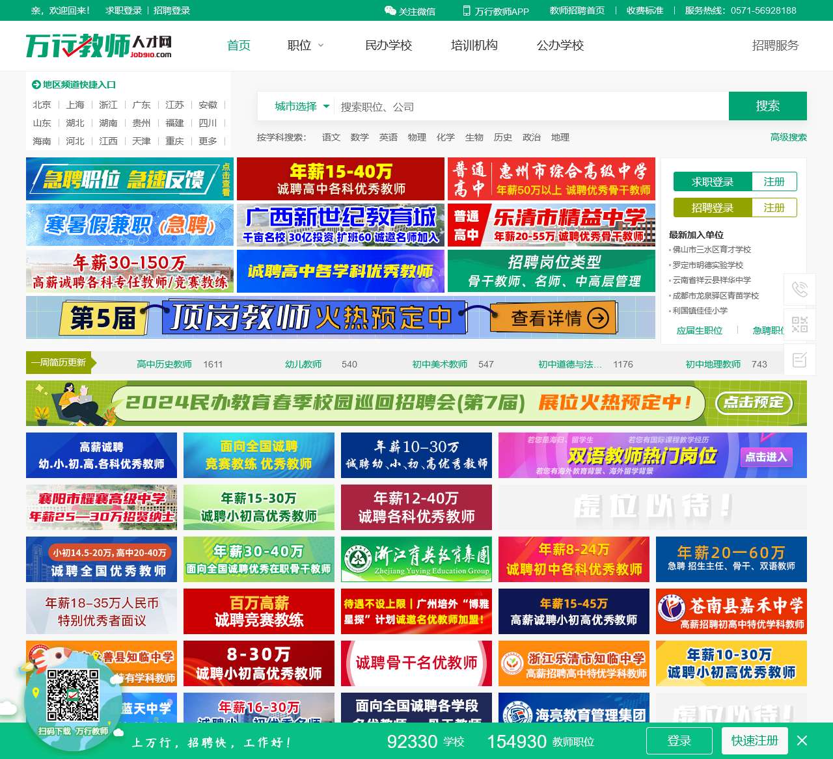Open 初中美术教师 resume category
Viewport: 833px width, 759px height.
(x=440, y=364)
